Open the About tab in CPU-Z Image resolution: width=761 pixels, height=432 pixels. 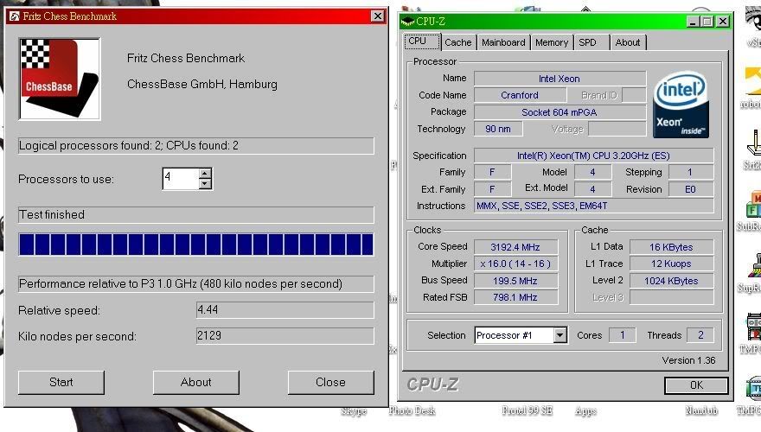pyautogui.click(x=628, y=42)
